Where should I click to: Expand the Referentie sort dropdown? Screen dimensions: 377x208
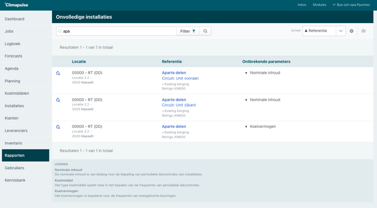pos(319,31)
